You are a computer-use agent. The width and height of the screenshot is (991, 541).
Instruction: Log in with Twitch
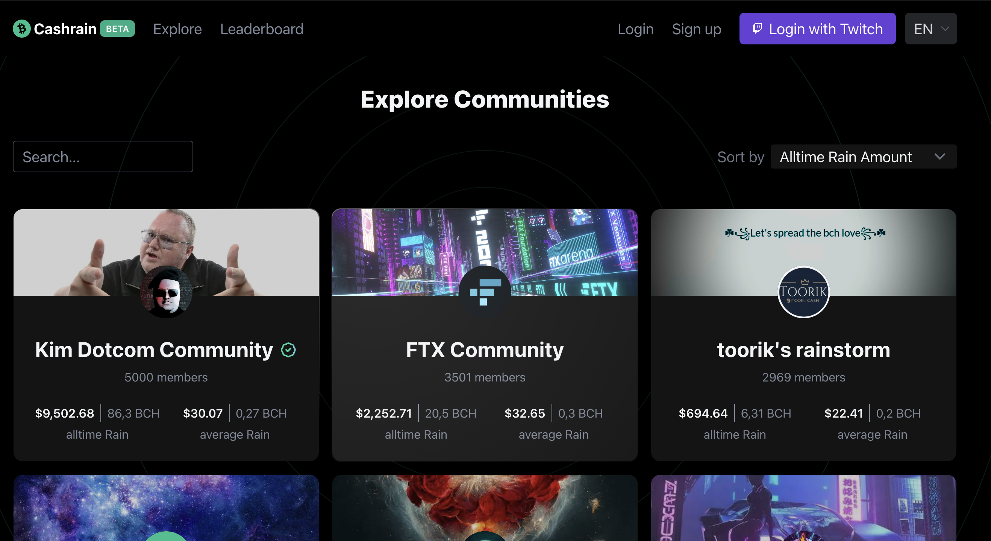click(817, 29)
